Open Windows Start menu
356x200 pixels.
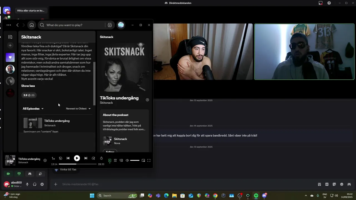coord(92,196)
